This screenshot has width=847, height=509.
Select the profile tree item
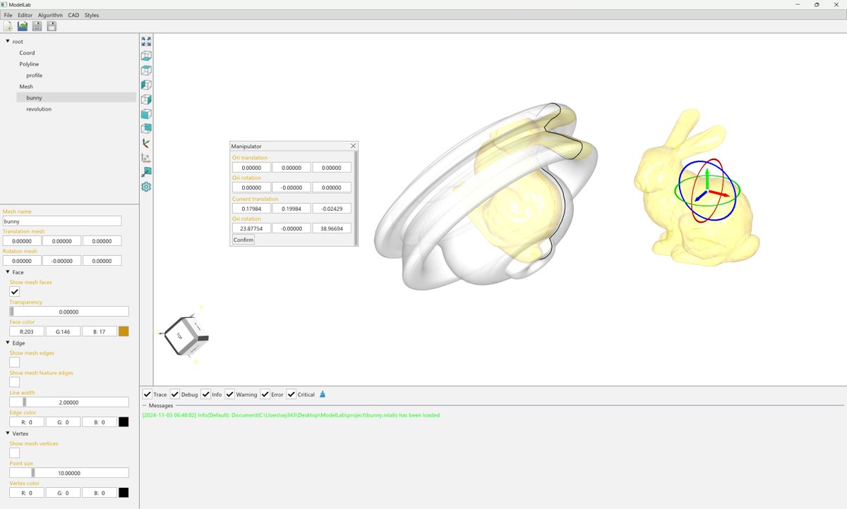[35, 75]
